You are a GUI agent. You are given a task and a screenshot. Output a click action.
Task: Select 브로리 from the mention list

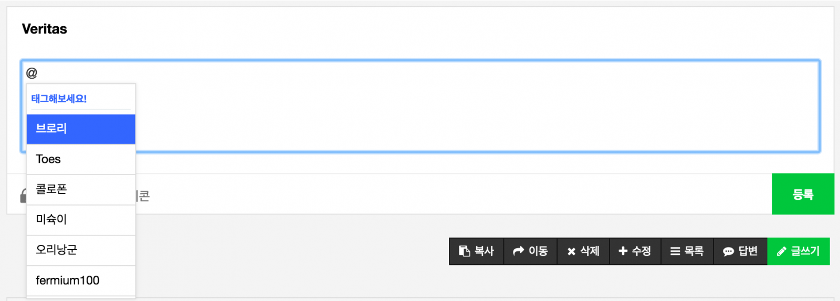click(x=81, y=129)
